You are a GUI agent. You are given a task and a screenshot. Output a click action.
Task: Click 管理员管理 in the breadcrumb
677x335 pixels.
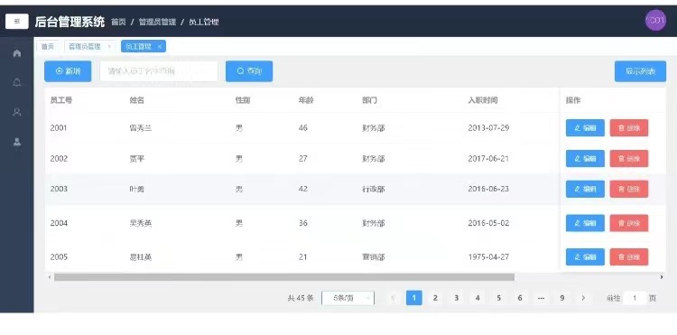(157, 22)
